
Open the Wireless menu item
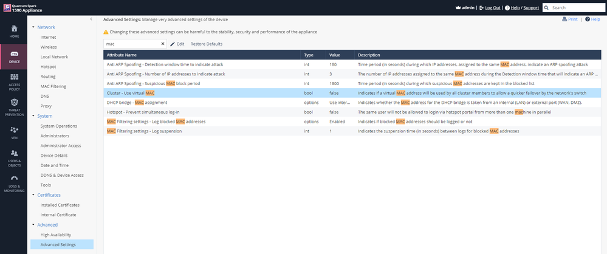tap(49, 47)
